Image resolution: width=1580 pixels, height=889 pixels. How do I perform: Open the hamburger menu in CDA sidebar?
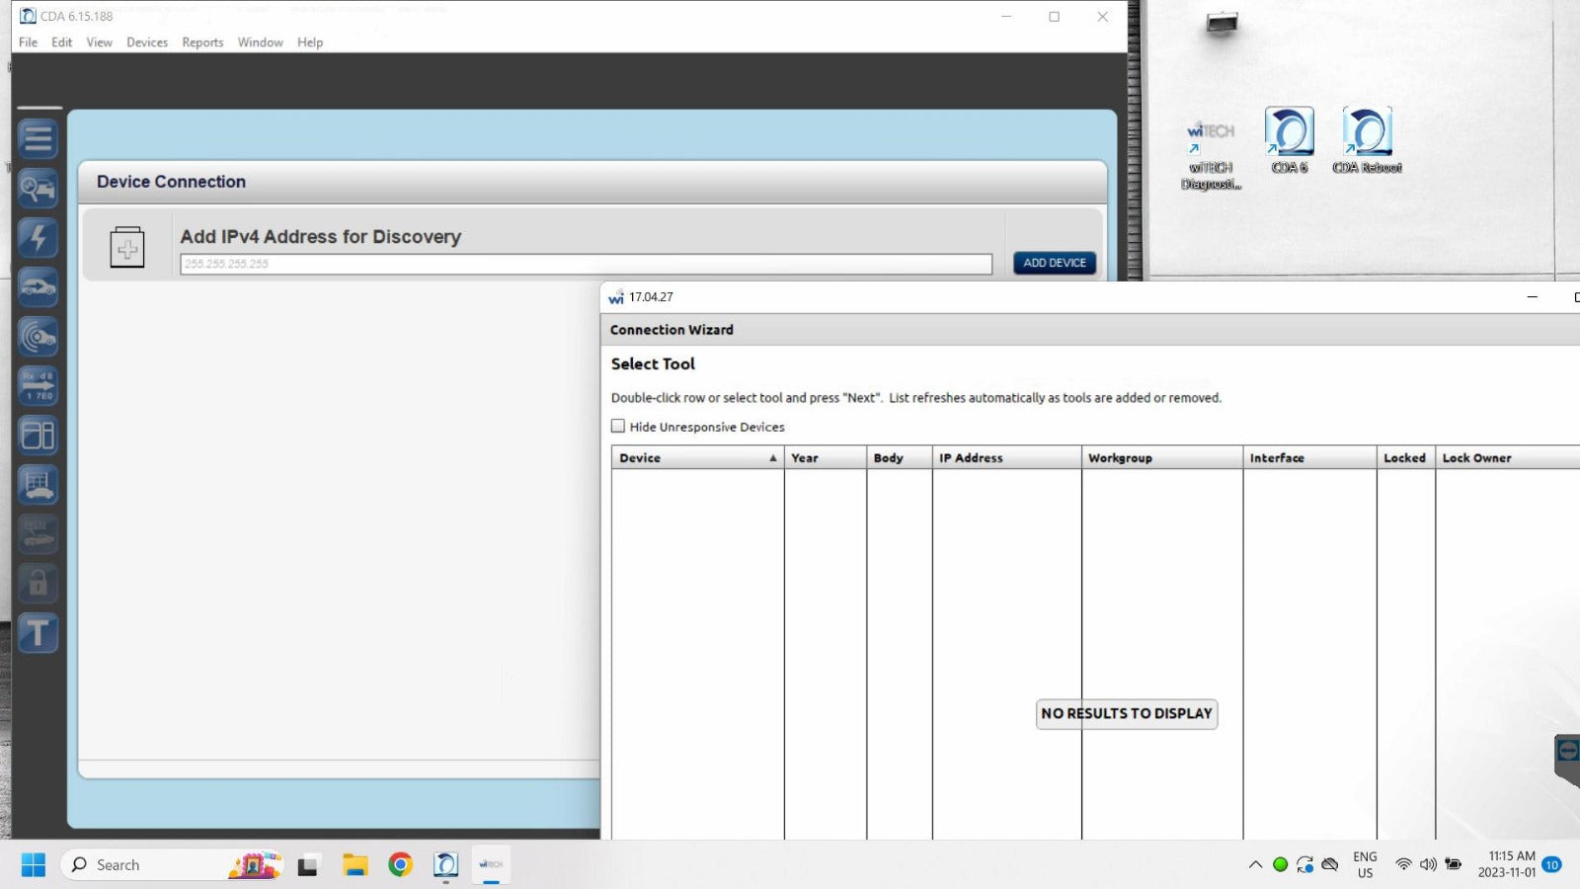click(38, 139)
